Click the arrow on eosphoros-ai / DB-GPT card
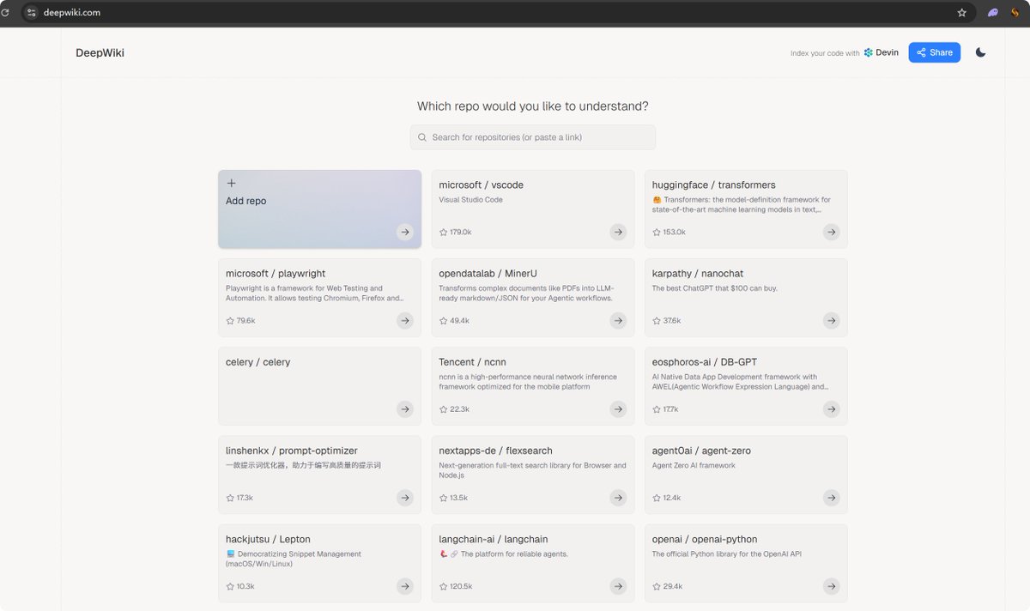The width and height of the screenshot is (1030, 611). click(x=831, y=409)
